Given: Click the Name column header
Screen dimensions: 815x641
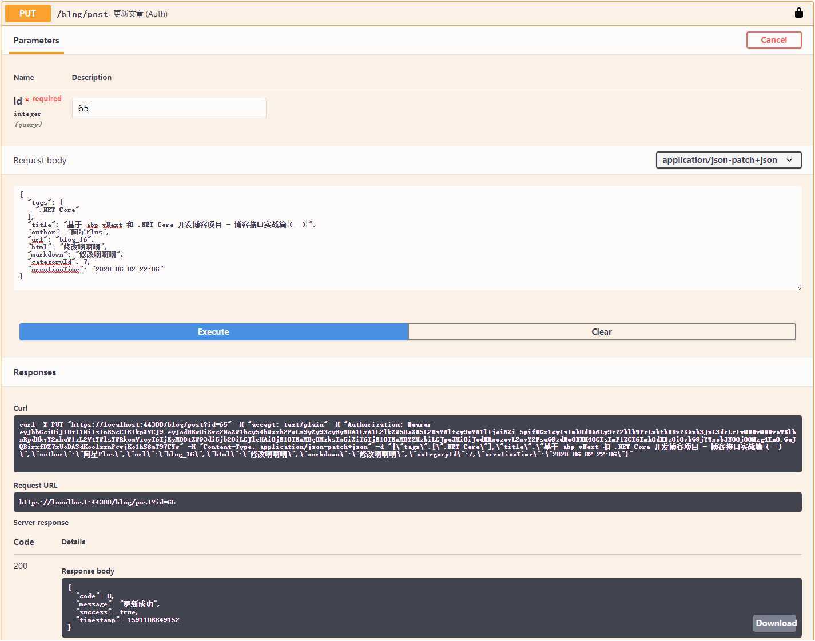Looking at the screenshot, I should 24,78.
